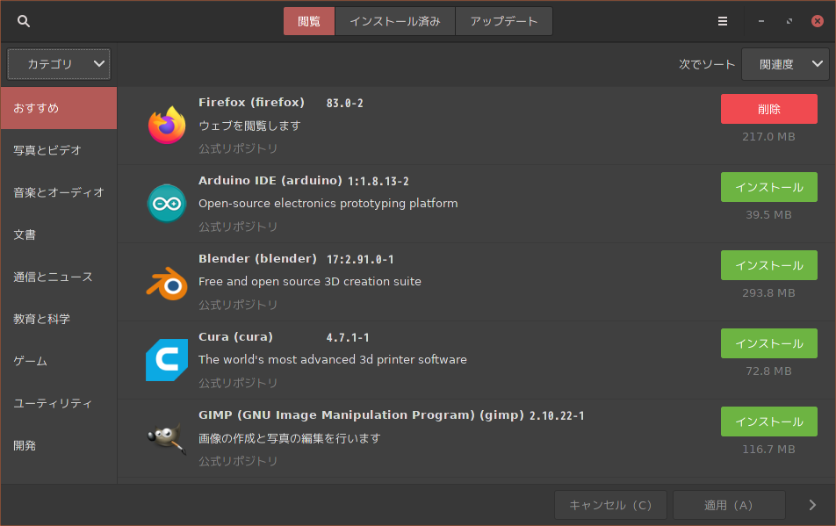836x526 pixels.
Task: Click the 画像の作成と写真の編集を行います description
Action: pos(290,438)
